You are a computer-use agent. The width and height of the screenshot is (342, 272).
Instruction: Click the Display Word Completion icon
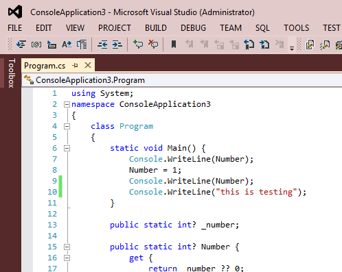[x=67, y=45]
